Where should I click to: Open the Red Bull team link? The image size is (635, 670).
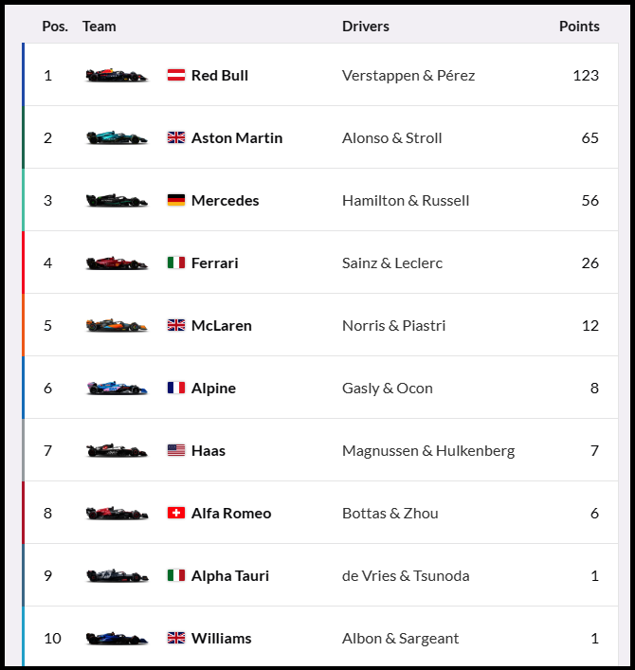click(x=219, y=75)
